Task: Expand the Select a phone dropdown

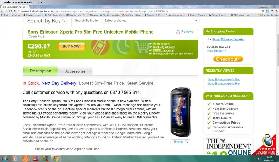Action: [151, 21]
